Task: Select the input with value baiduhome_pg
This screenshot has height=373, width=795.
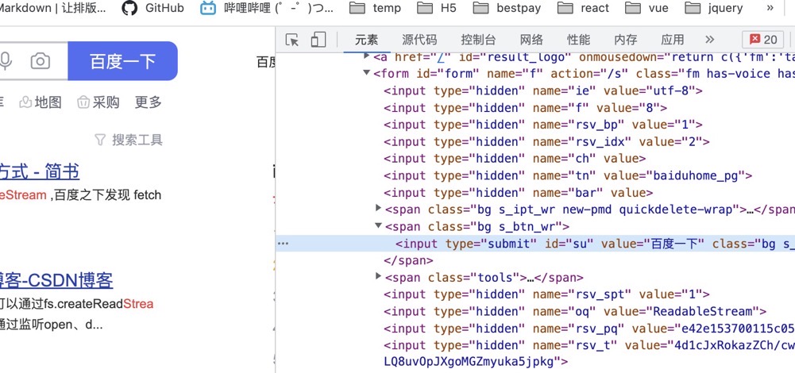Action: tap(568, 176)
